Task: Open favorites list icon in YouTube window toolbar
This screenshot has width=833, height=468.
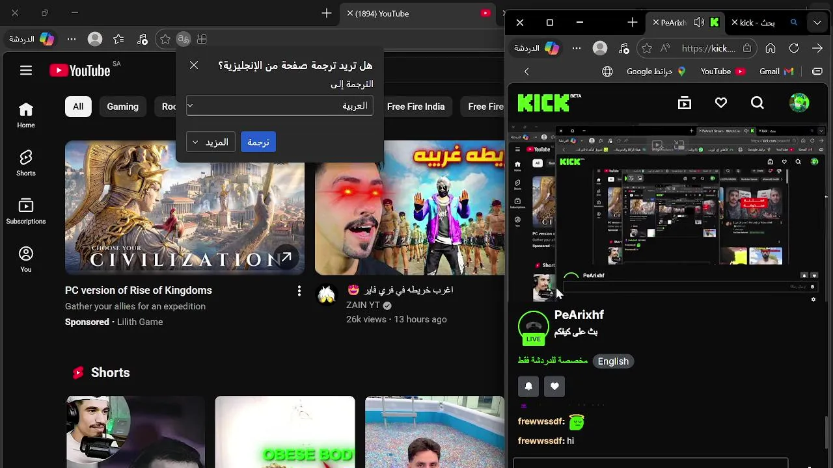Action: pyautogui.click(x=118, y=40)
